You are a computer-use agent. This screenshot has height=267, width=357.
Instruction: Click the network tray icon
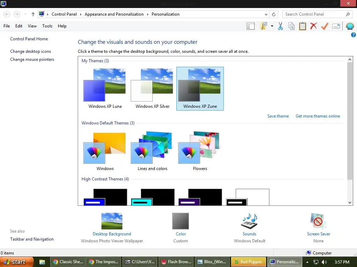click(x=316, y=262)
